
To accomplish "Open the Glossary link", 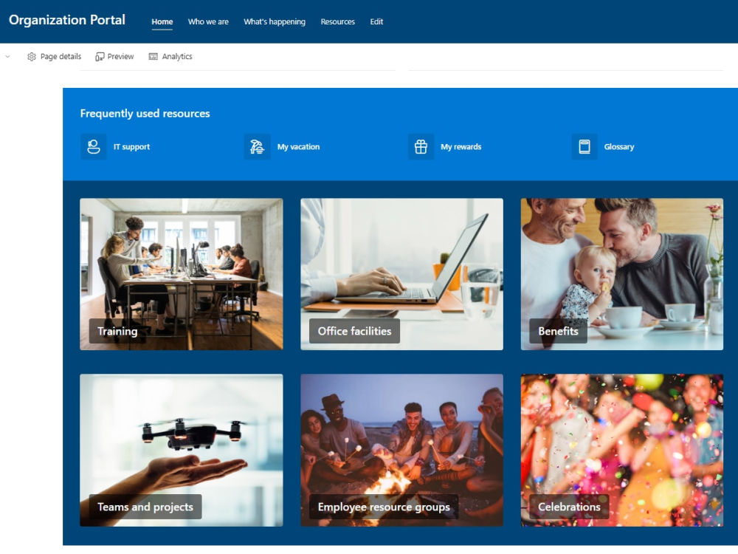I will 619,146.
